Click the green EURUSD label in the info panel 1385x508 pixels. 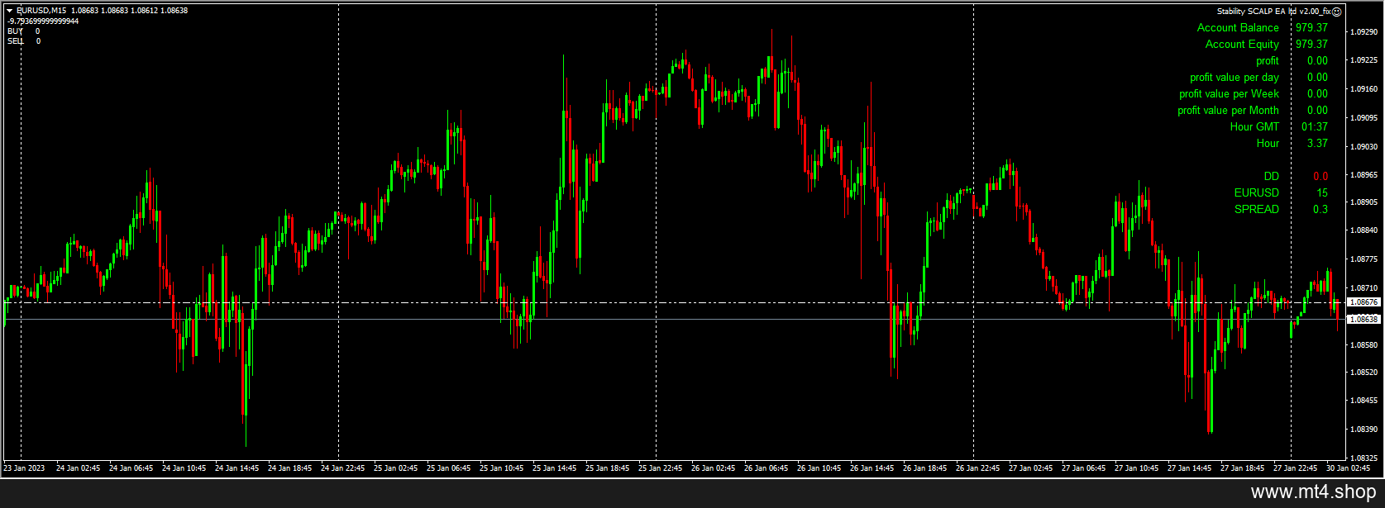pyautogui.click(x=1257, y=192)
